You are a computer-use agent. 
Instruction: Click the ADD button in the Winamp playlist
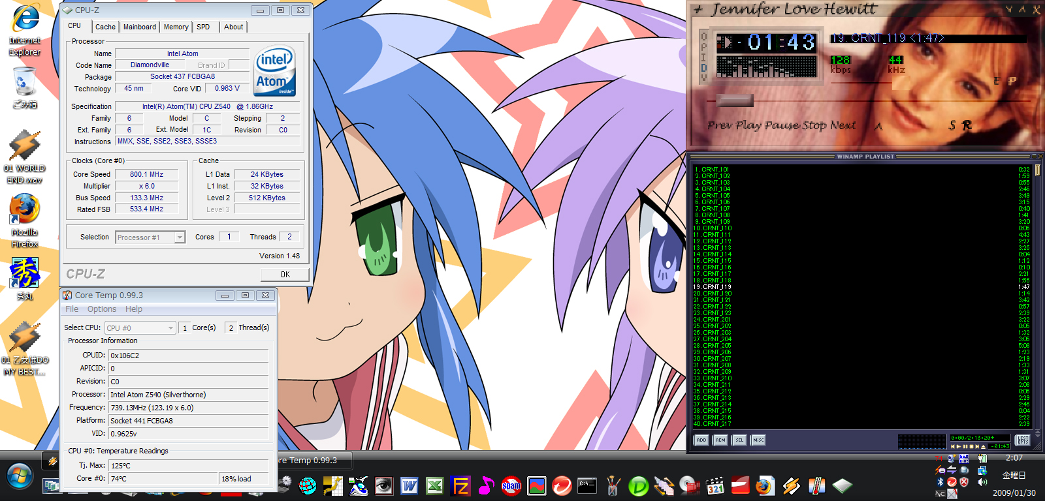[701, 440]
